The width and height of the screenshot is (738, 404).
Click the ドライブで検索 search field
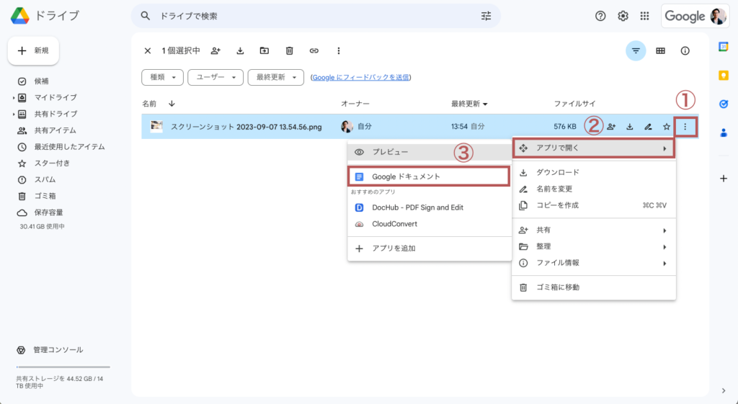(x=316, y=16)
